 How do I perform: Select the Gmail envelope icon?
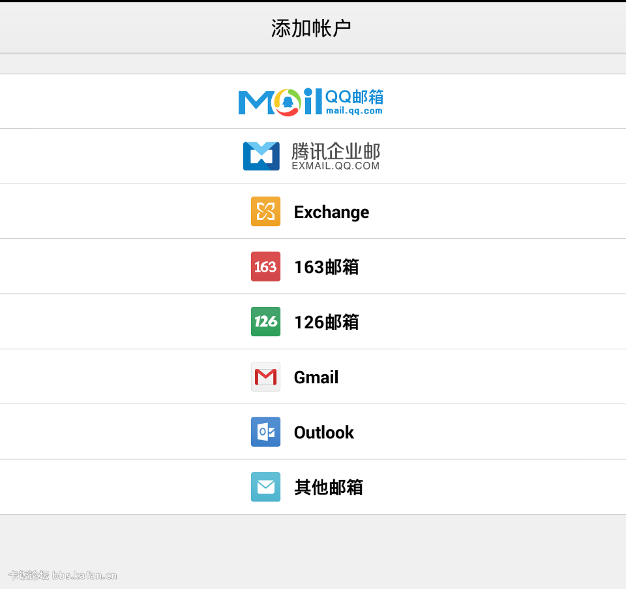coord(265,377)
